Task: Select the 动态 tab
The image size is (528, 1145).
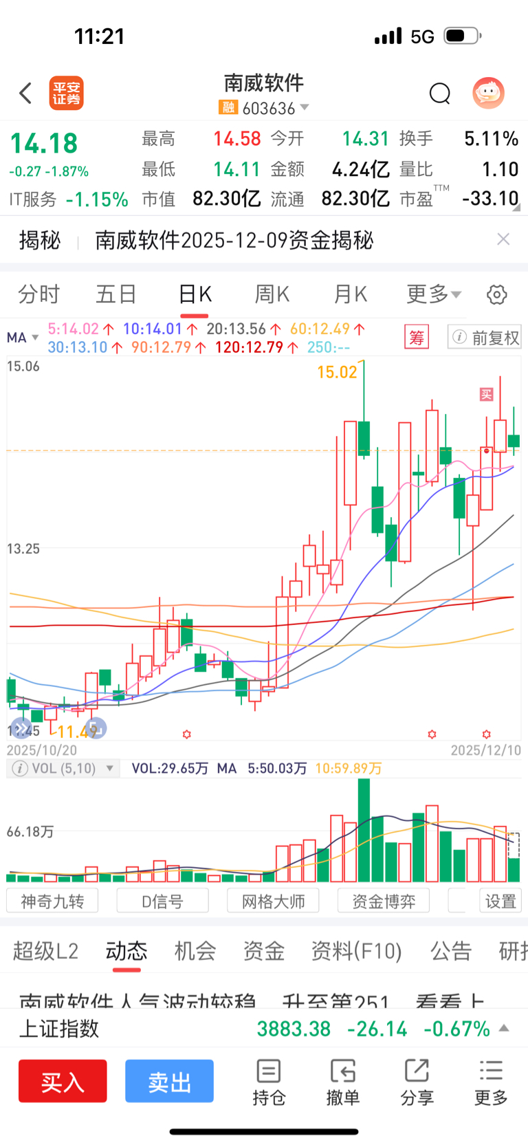Action: coord(126,951)
